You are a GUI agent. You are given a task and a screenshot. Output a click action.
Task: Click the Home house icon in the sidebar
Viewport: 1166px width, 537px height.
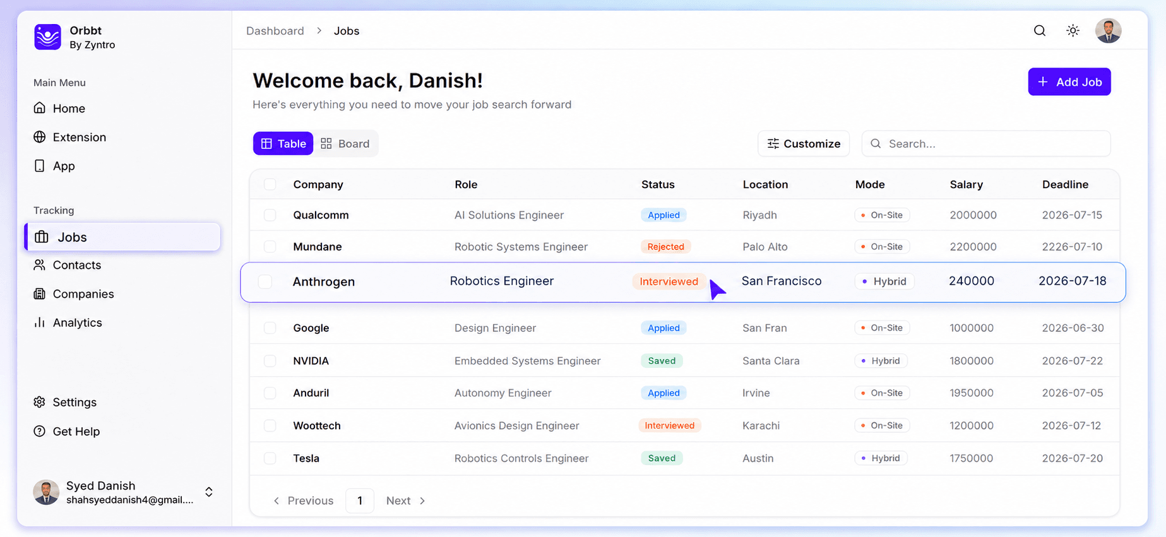(x=40, y=108)
